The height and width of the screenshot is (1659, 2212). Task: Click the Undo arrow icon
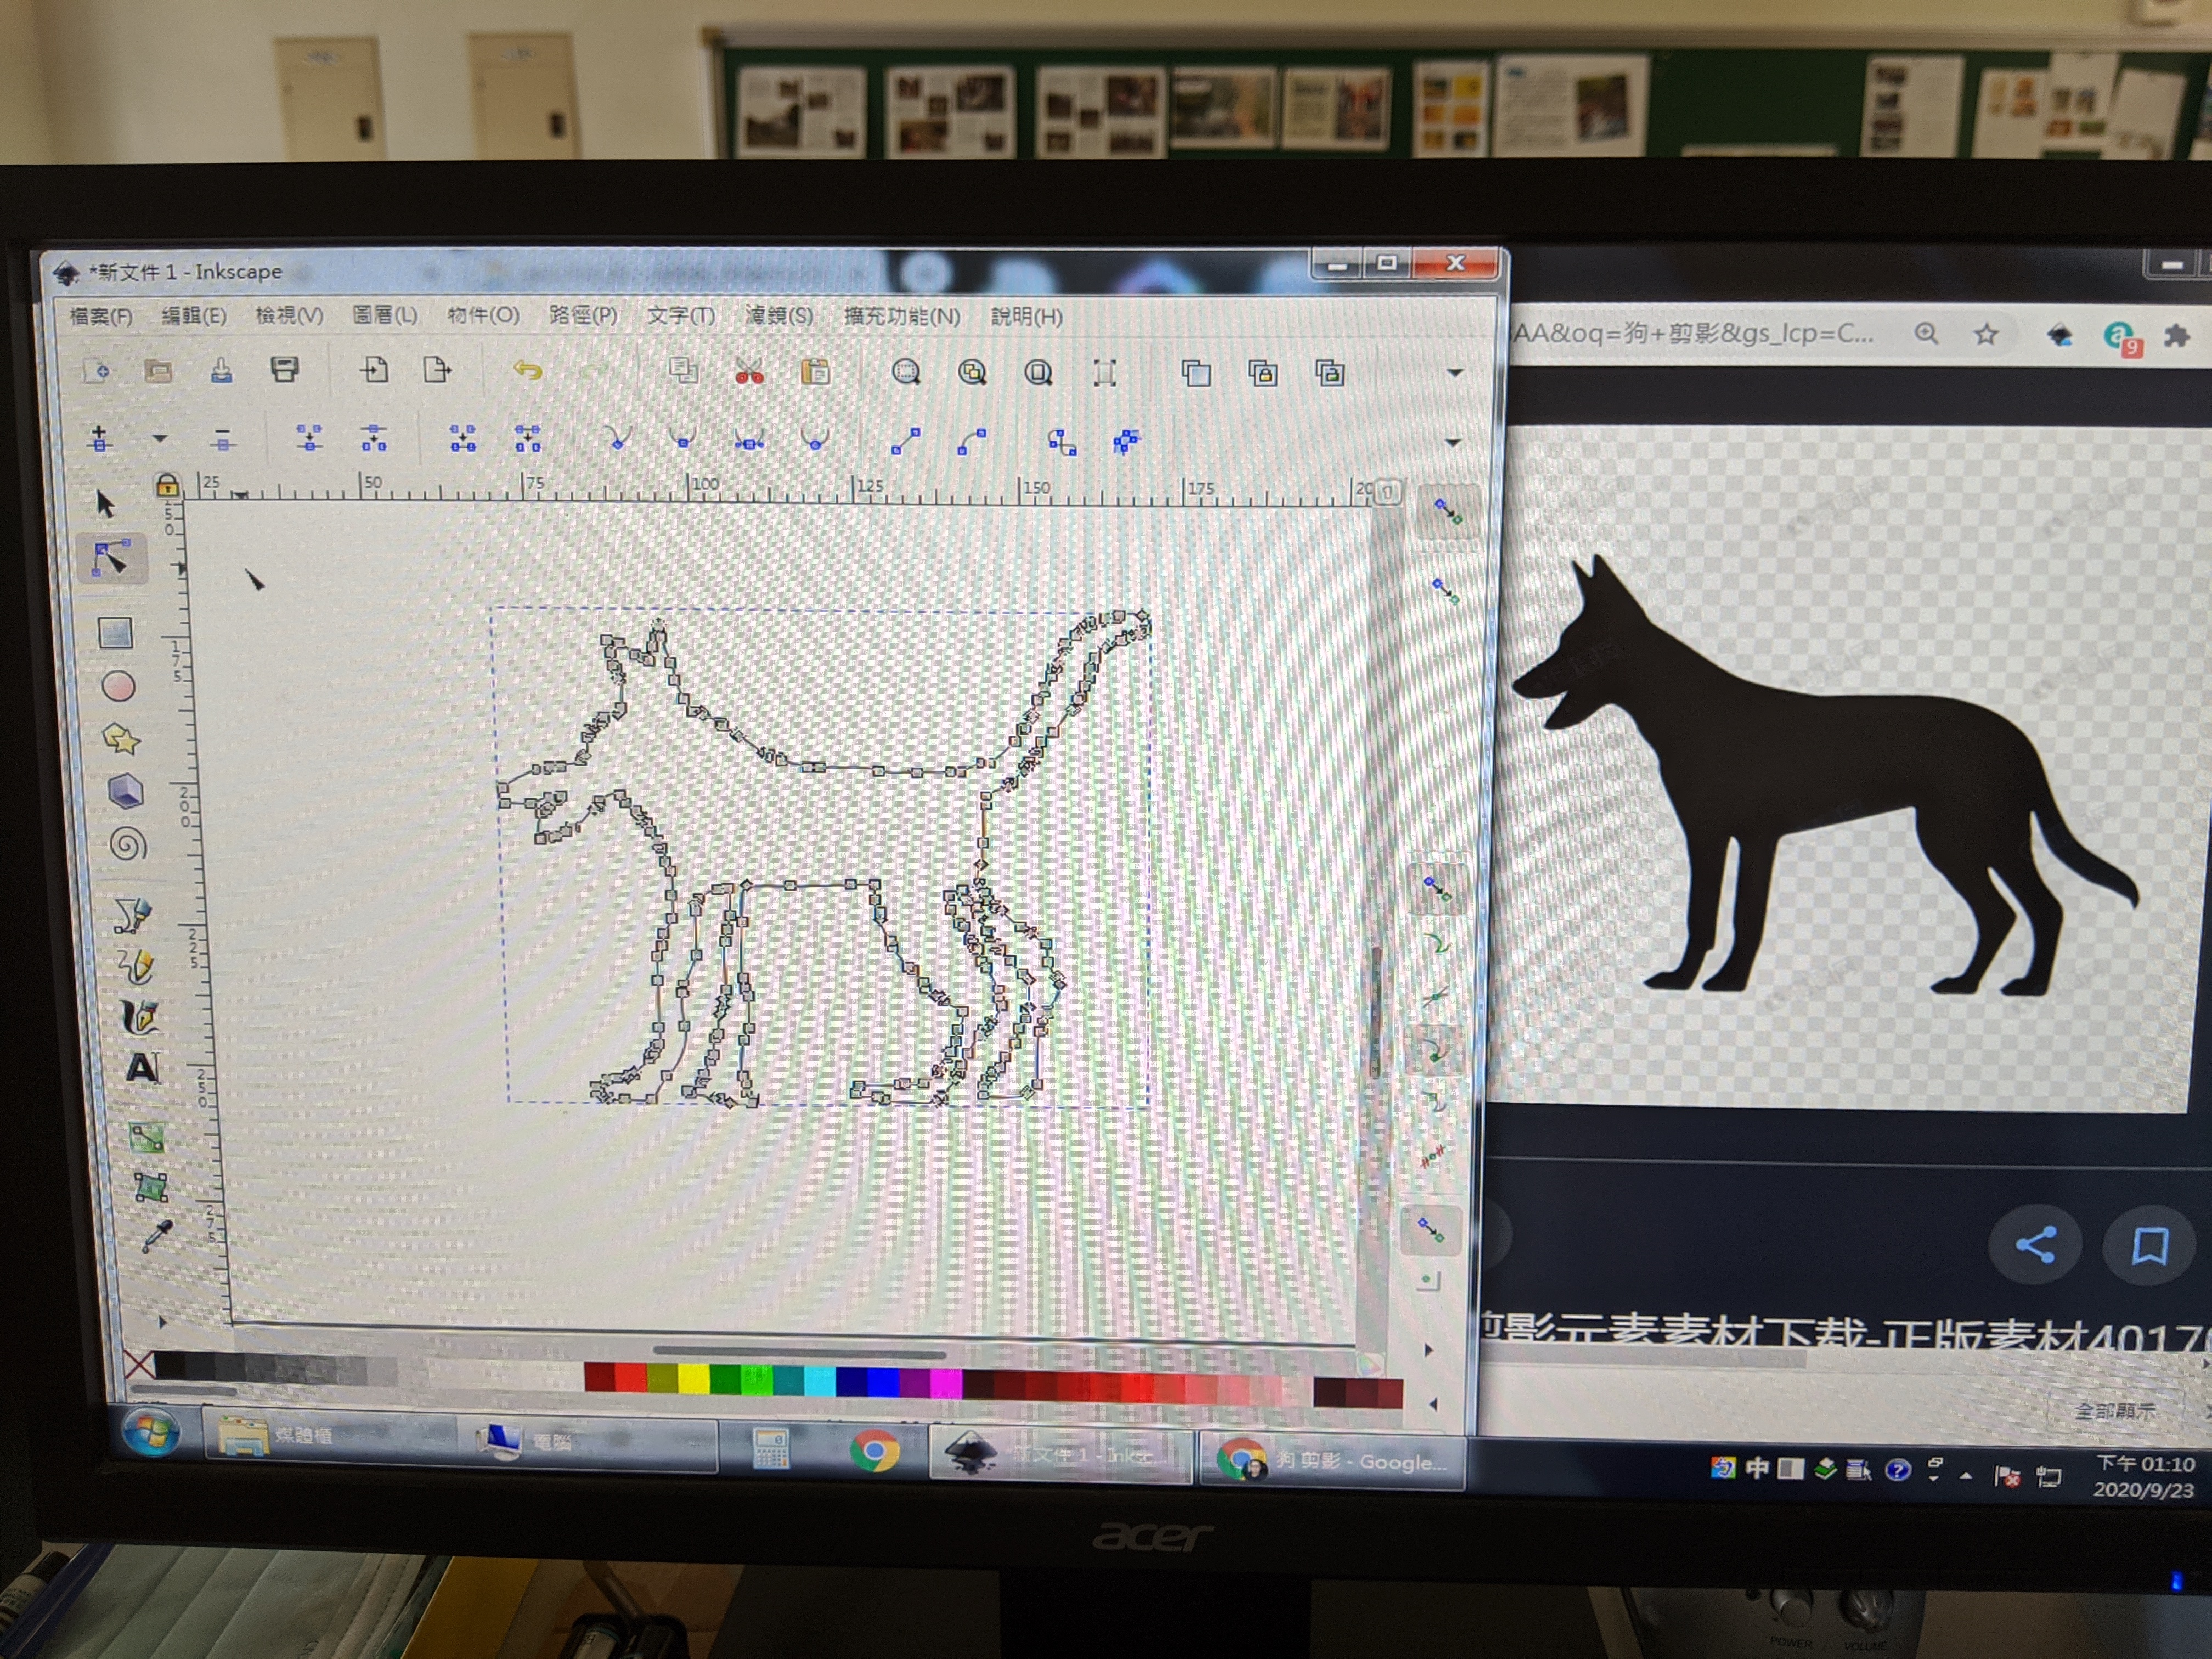(527, 371)
